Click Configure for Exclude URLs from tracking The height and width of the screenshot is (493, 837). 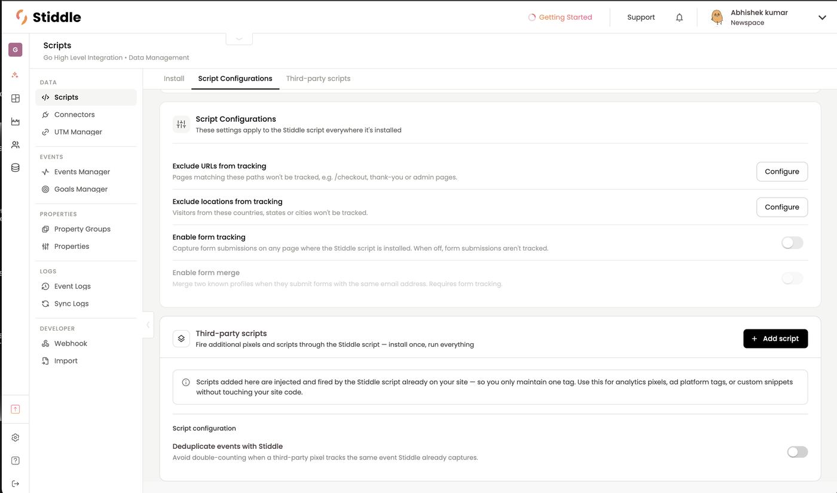[782, 172]
